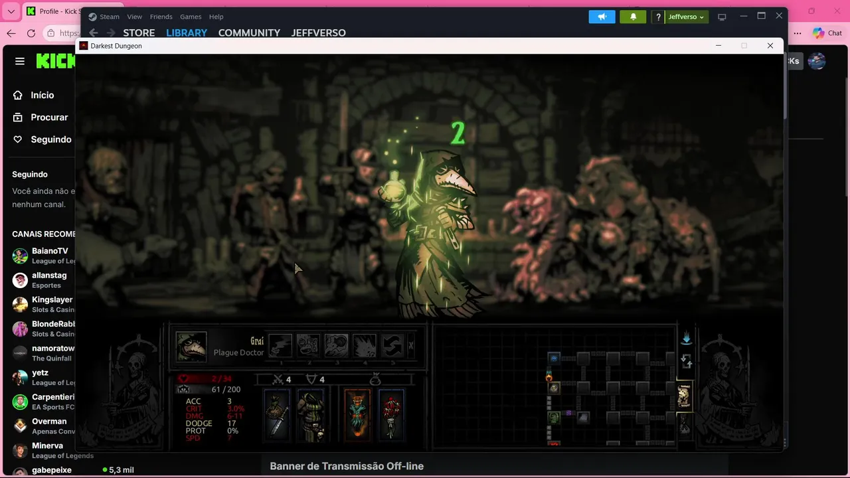
Task: Open namoratow channel
Action: [43, 353]
